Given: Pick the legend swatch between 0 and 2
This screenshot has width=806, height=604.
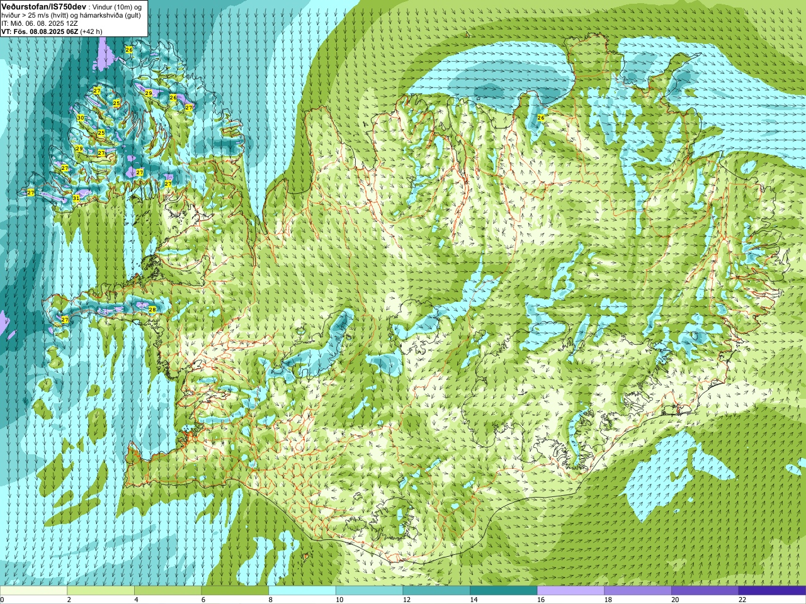Looking at the screenshot, I should pyautogui.click(x=33, y=591).
